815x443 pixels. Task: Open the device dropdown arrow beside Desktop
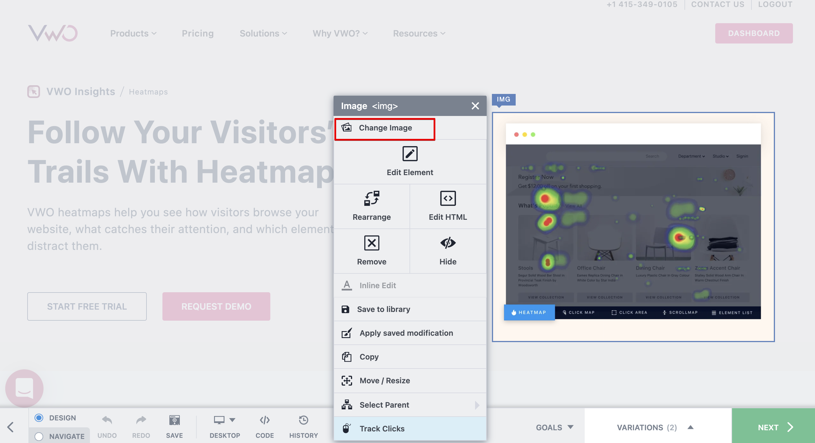(x=232, y=420)
